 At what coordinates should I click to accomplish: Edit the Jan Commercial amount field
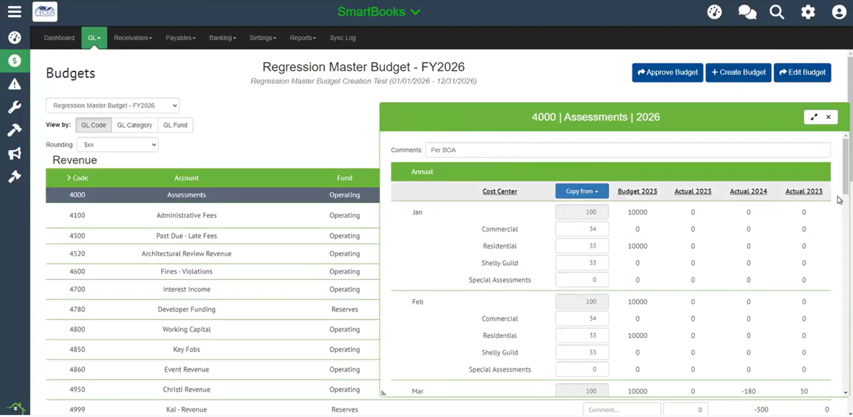pyautogui.click(x=582, y=229)
